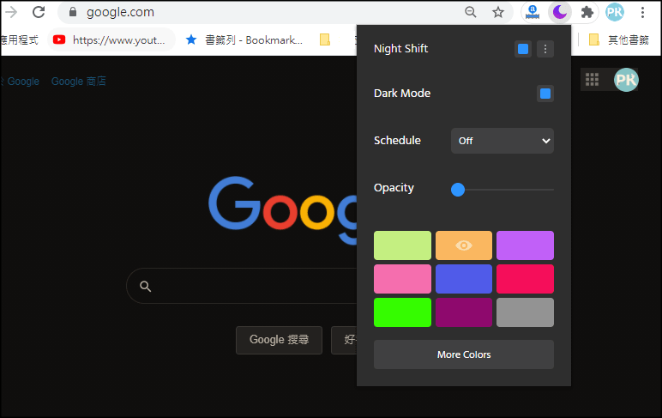This screenshot has width=662, height=418.
Task: Click the Google logo
Action: pos(283,210)
